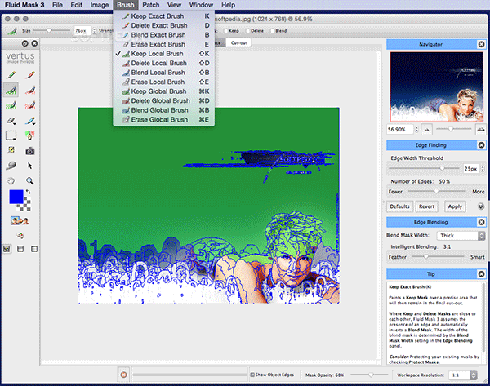Swap foreground and background colors arrow
The image size is (490, 386).
(28, 192)
